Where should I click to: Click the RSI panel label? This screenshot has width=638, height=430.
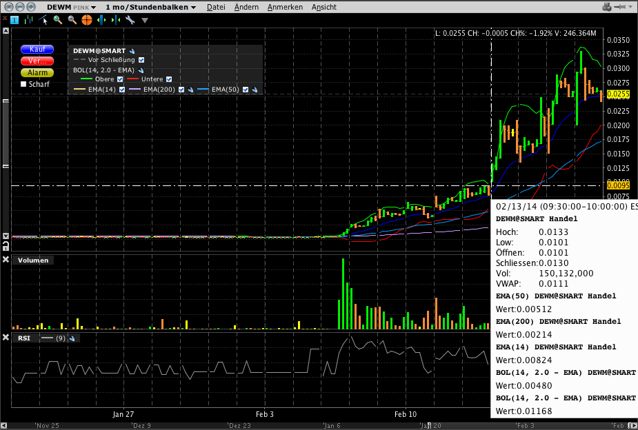point(24,338)
